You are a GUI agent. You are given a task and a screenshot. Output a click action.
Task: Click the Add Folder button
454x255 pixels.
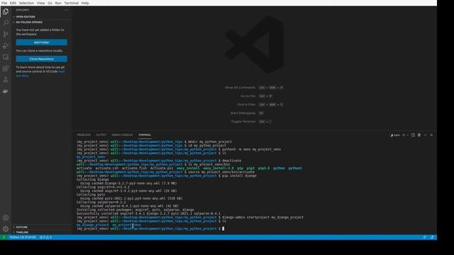[x=41, y=42]
